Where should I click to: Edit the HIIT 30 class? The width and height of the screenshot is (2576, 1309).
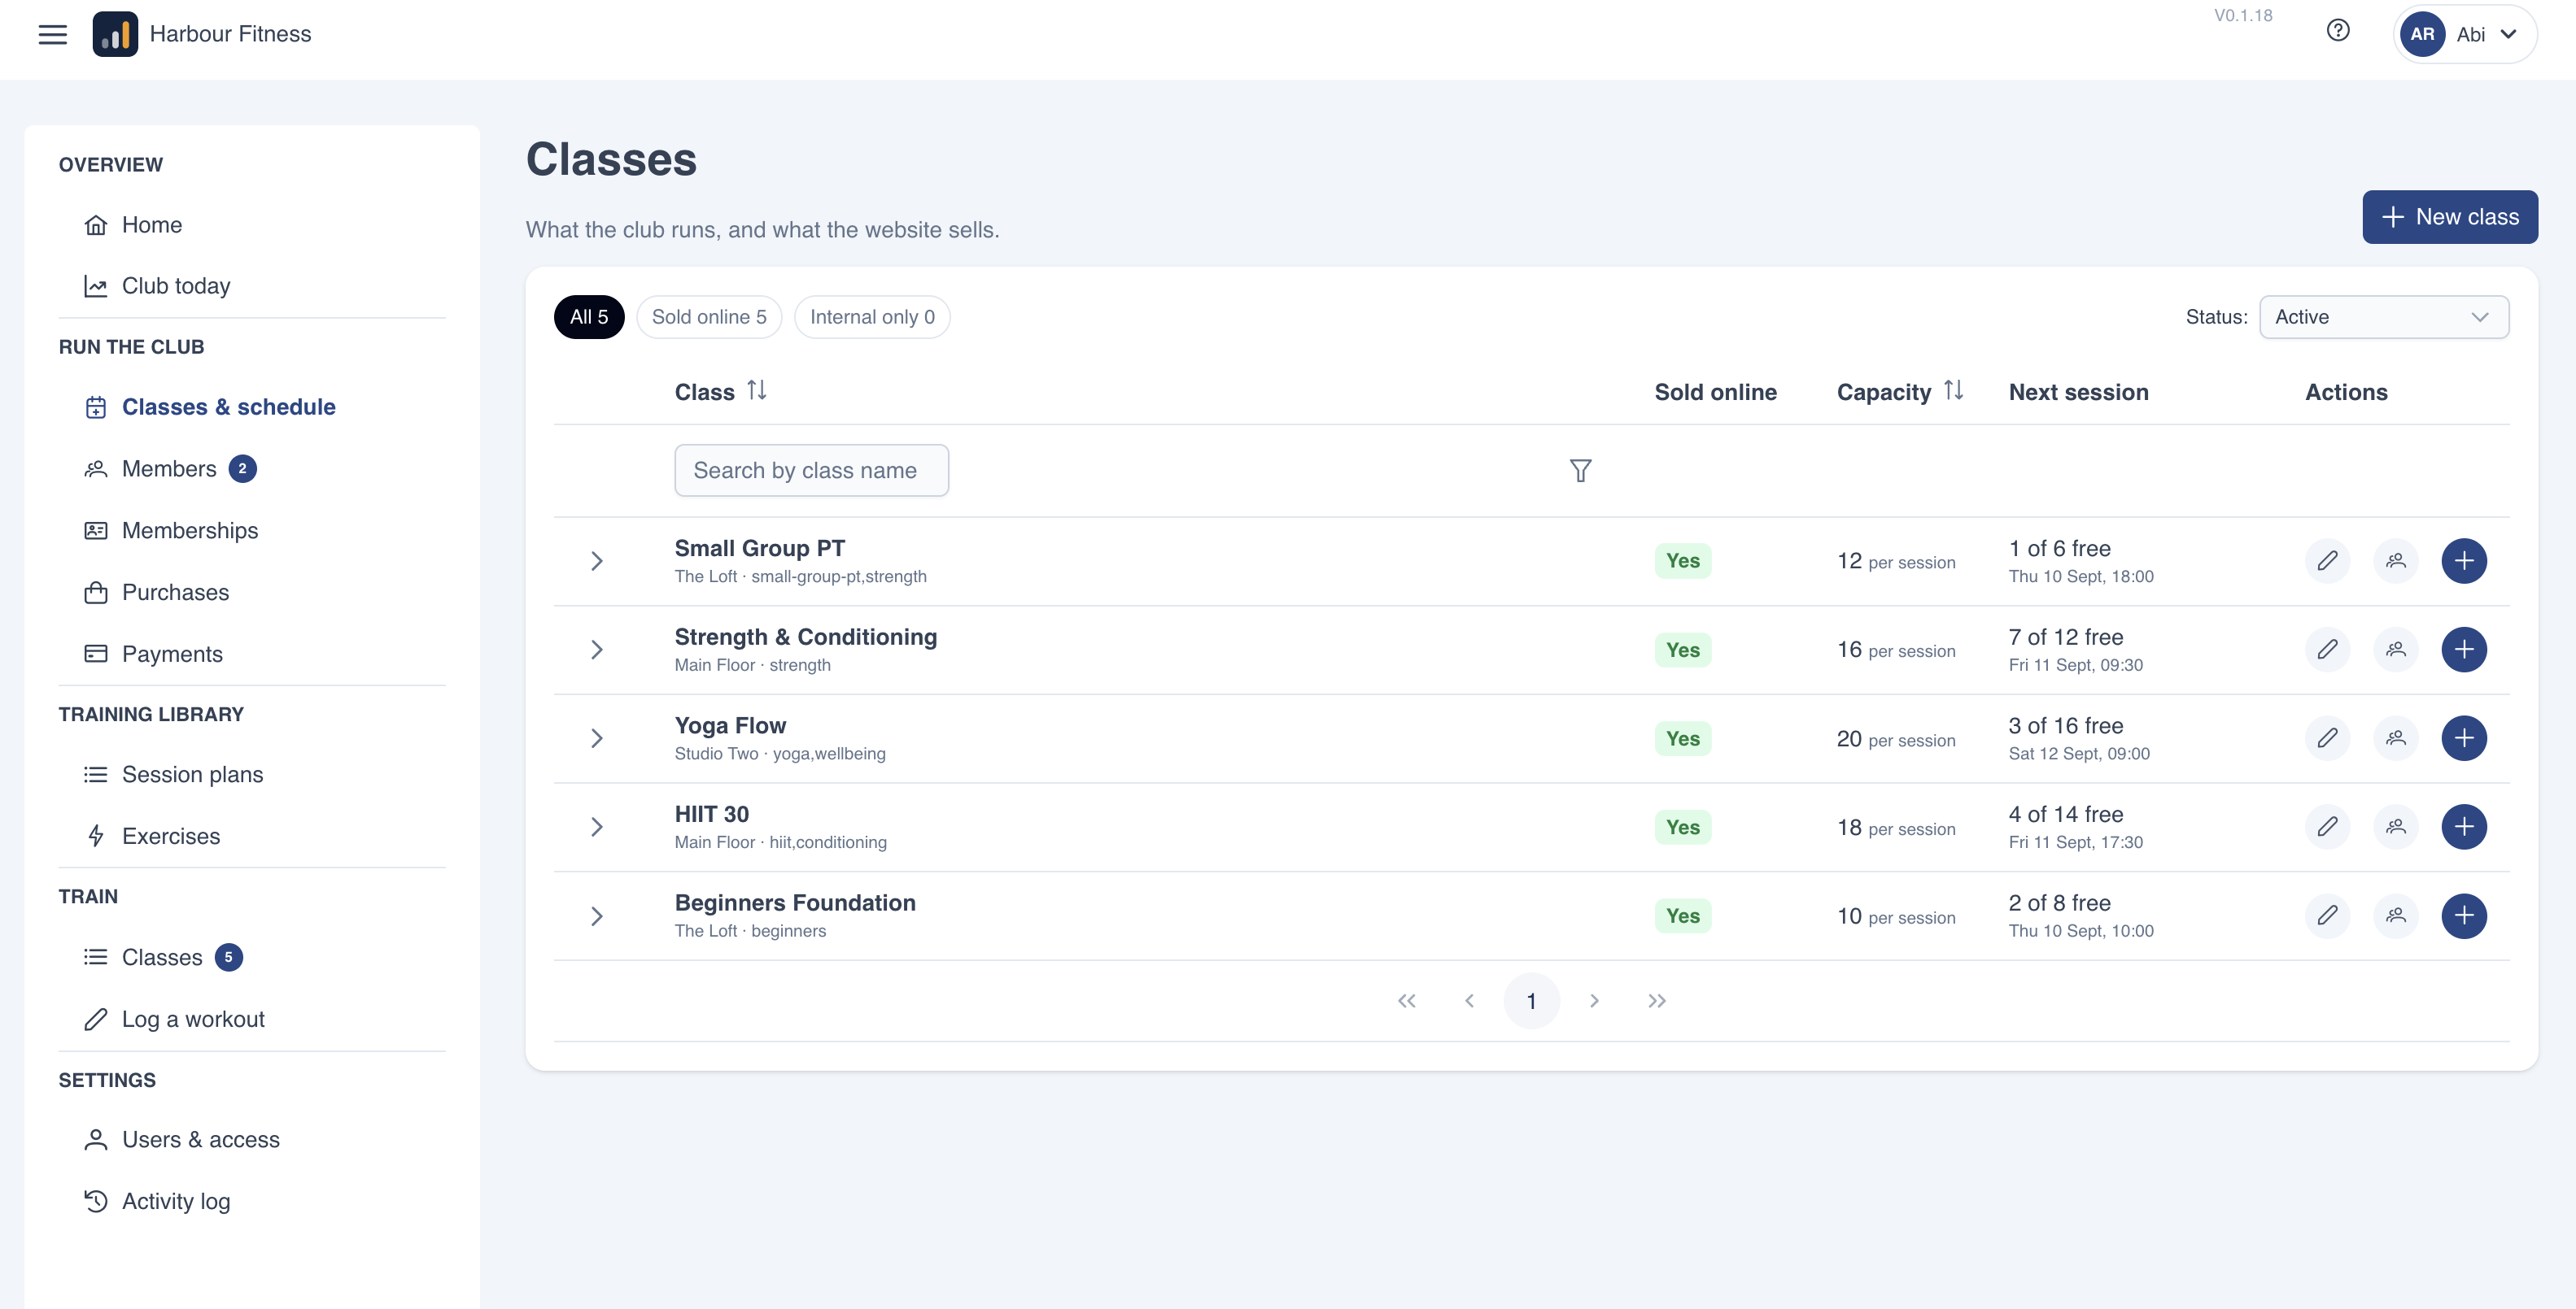tap(2327, 826)
